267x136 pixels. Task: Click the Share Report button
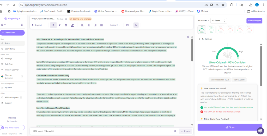254,21
